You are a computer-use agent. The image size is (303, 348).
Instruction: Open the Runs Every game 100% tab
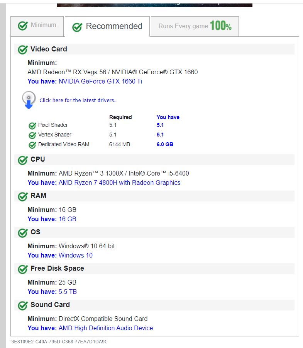[195, 26]
